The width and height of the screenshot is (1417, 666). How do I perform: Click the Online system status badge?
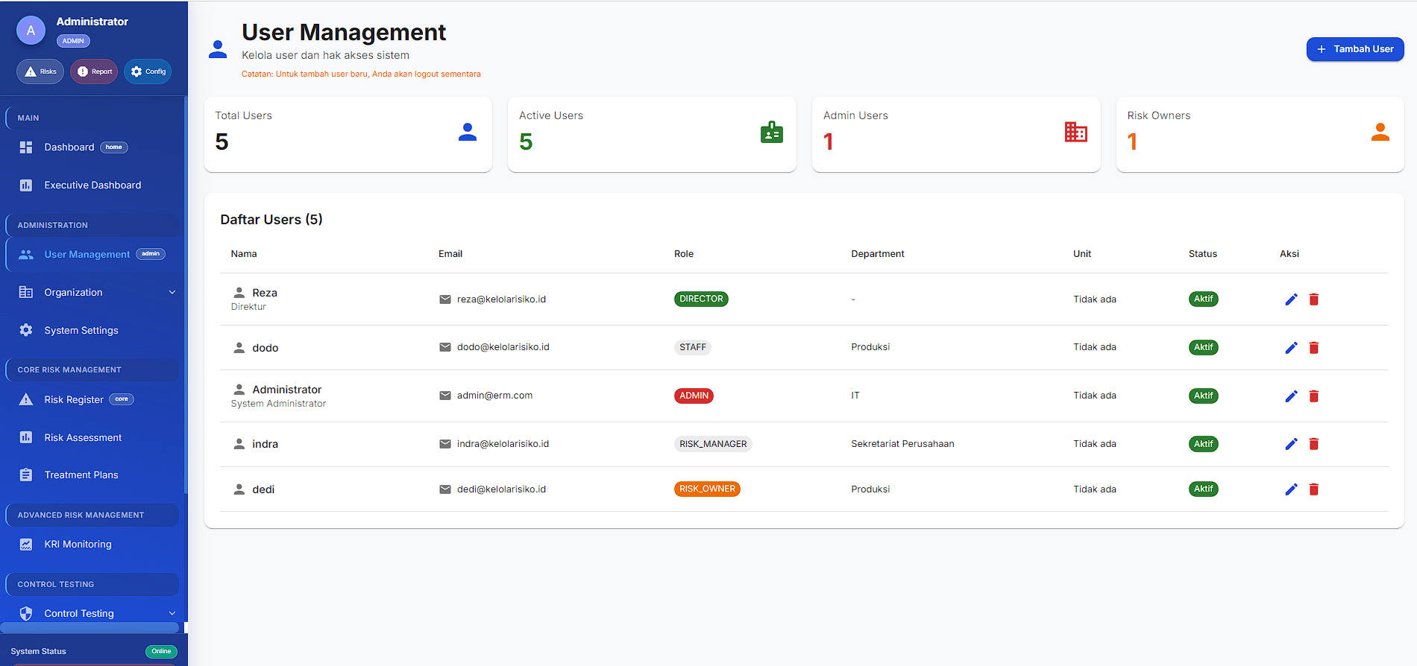pyautogui.click(x=161, y=651)
